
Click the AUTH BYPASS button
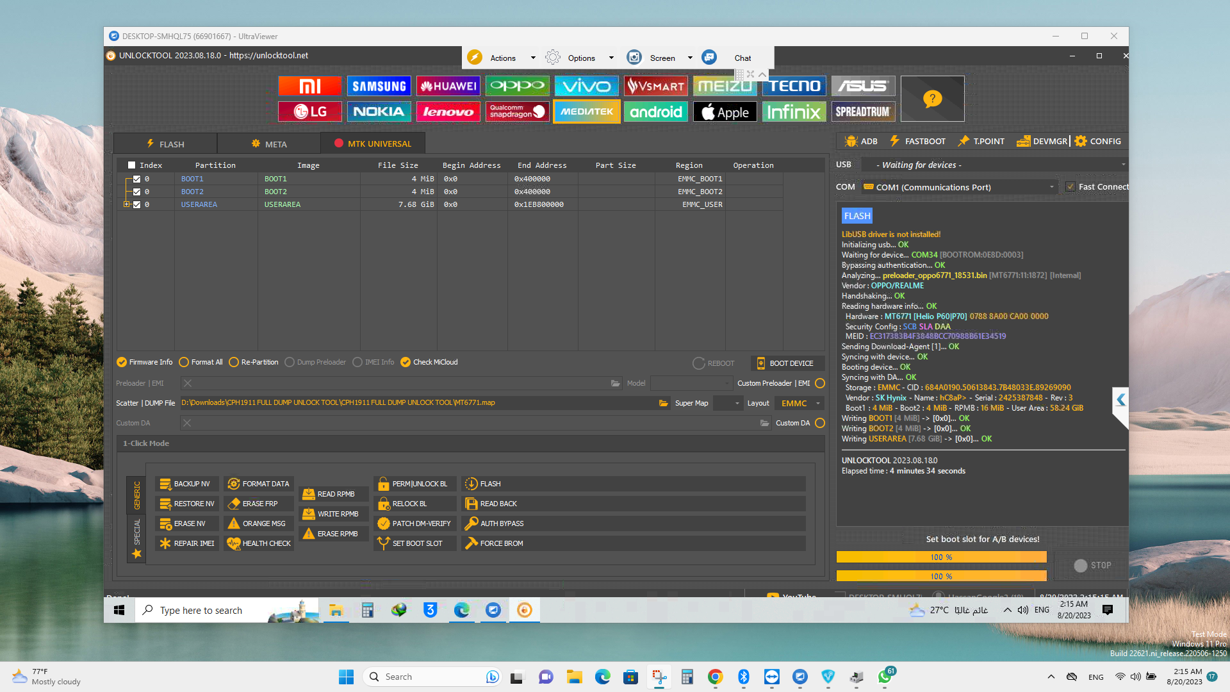[633, 523]
